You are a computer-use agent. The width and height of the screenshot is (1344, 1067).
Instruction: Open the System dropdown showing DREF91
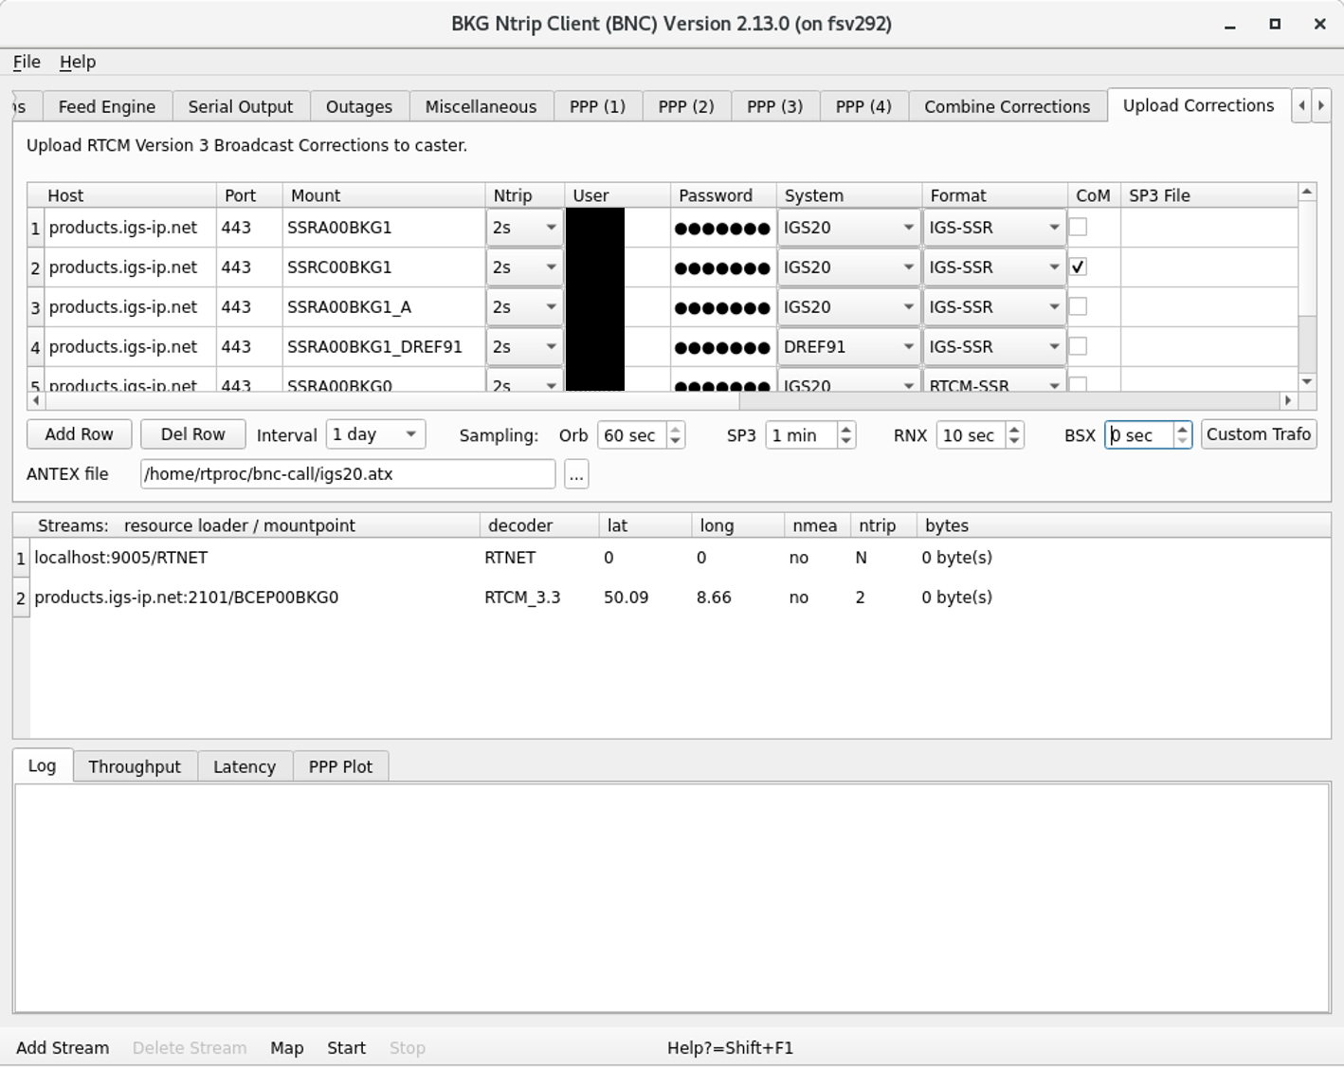click(x=848, y=347)
